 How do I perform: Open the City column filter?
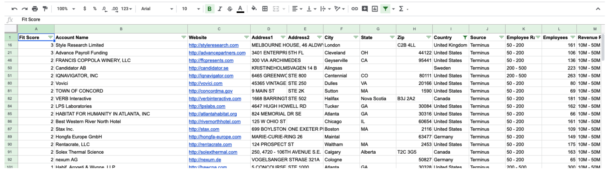[356, 37]
